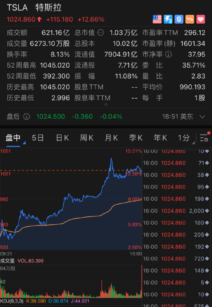
Task: Switch to the 年K tab
Action: point(160,138)
